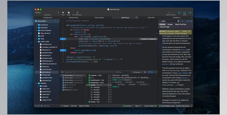Open the Python Language dropdown
The width and height of the screenshot is (227, 115).
coord(47,13)
